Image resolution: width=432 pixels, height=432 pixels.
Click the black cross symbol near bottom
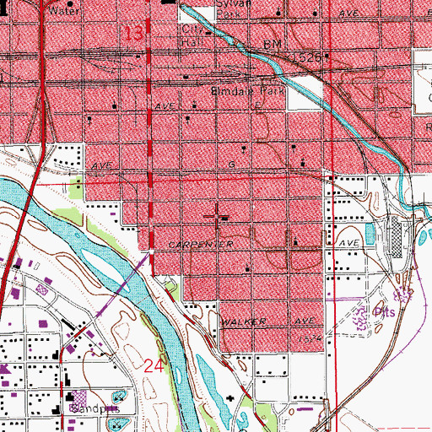(230, 398)
